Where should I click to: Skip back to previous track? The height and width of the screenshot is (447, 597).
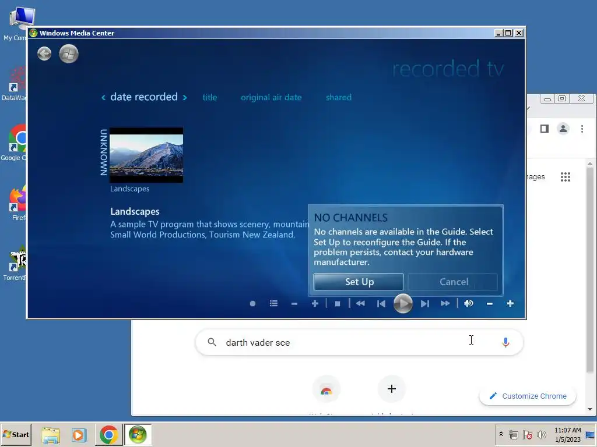point(381,303)
